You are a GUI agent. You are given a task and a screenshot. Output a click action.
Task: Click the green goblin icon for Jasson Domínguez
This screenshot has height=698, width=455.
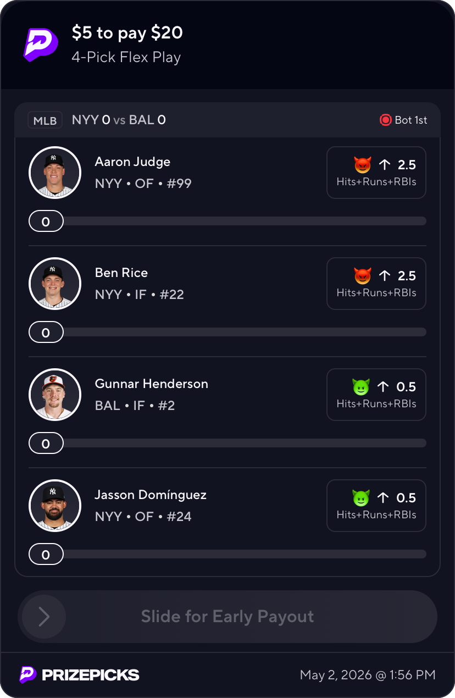361,497
